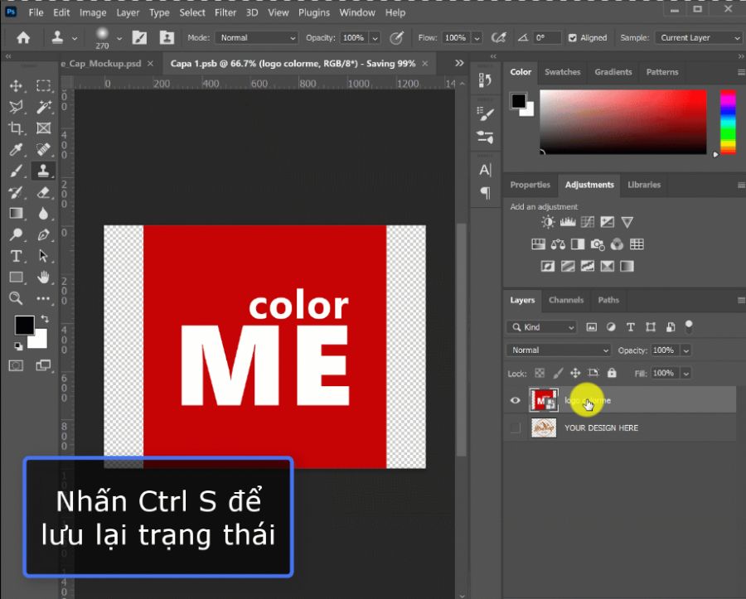This screenshot has width=746, height=599.
Task: Open the Flow slider arrow
Action: tap(477, 38)
